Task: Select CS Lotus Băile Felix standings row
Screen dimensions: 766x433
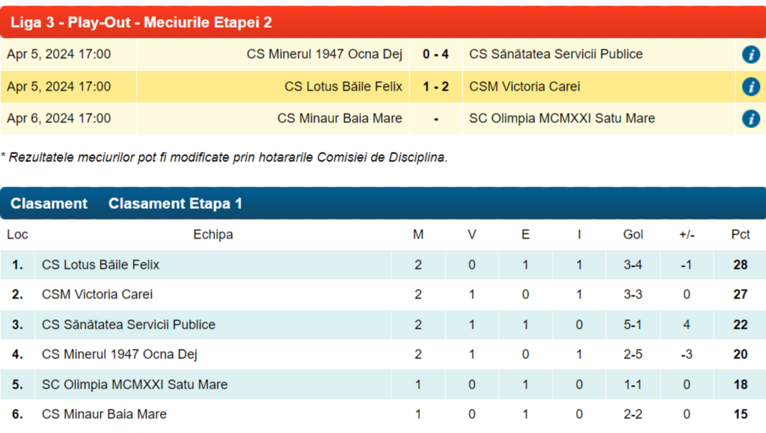Action: tap(100, 265)
